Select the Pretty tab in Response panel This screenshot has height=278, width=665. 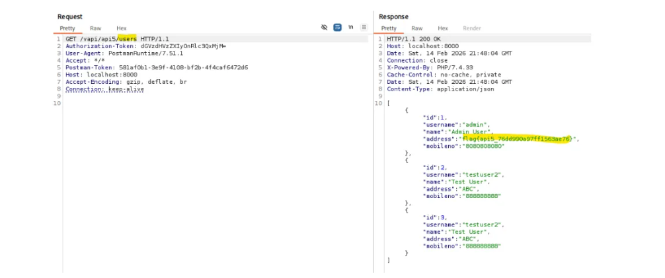pos(389,28)
